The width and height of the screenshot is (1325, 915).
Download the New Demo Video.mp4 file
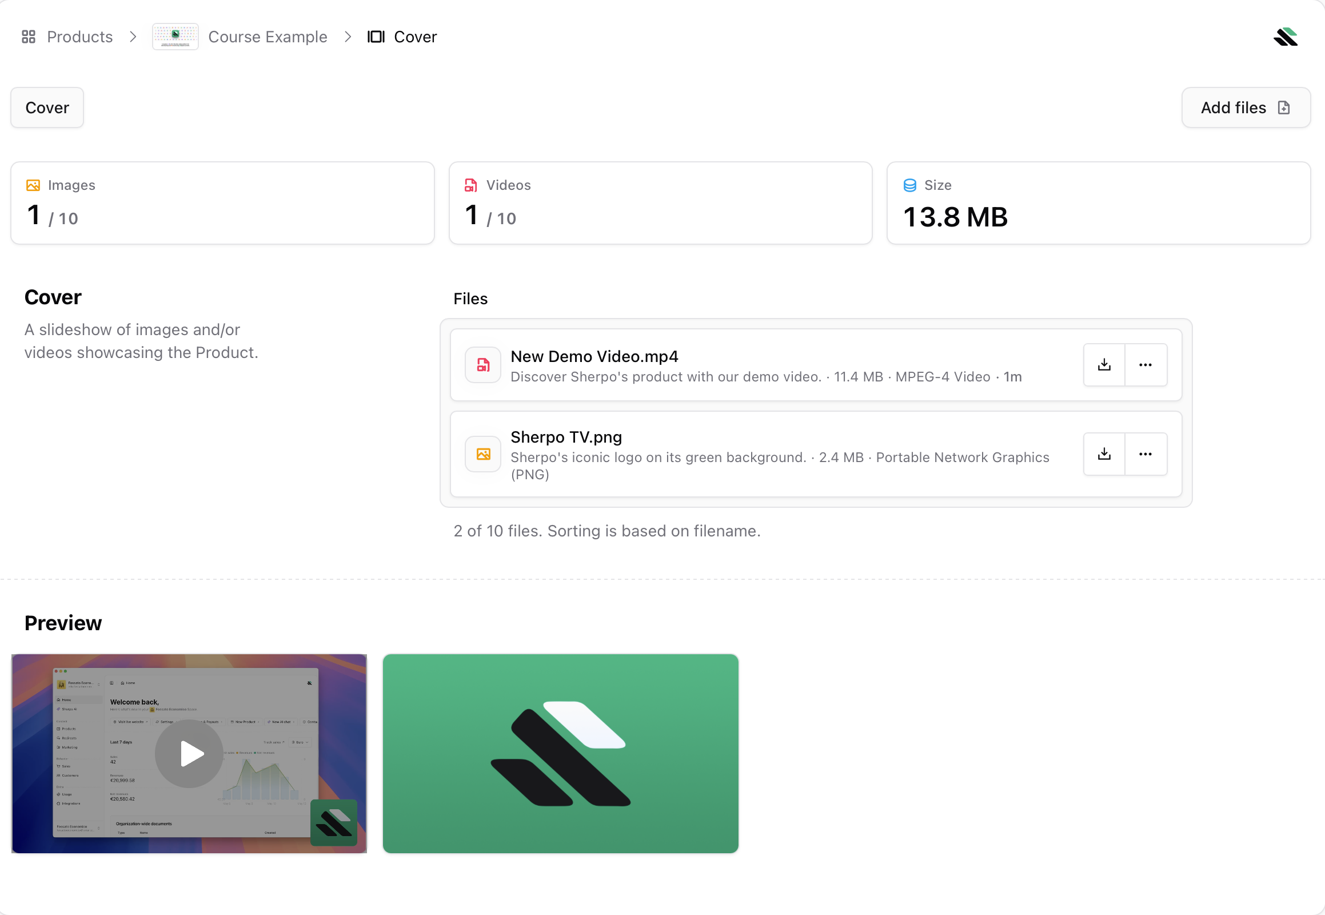(x=1104, y=365)
